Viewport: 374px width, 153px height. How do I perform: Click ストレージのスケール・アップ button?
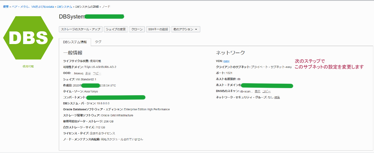pos(81,29)
